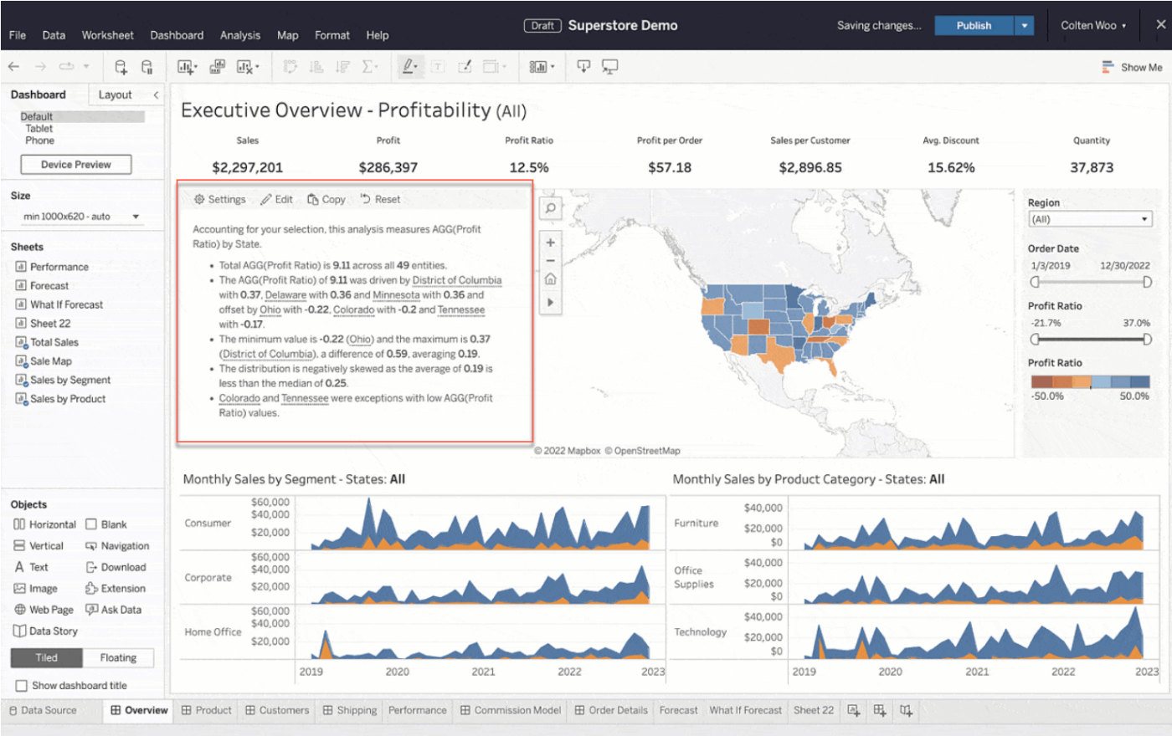The height and width of the screenshot is (736, 1172).
Task: Add a Navigation object
Action: tap(117, 546)
